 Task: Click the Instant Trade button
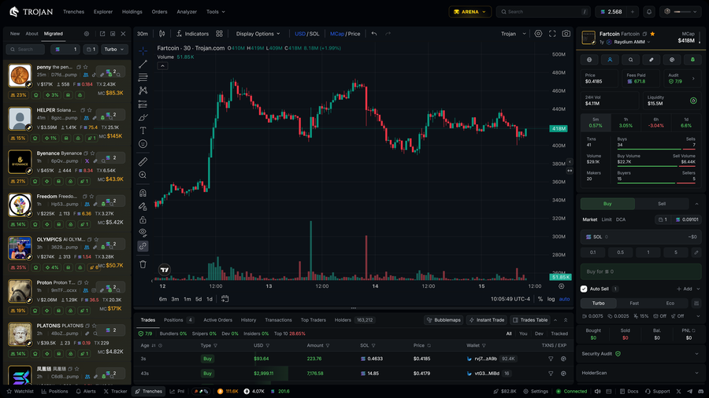click(487, 320)
